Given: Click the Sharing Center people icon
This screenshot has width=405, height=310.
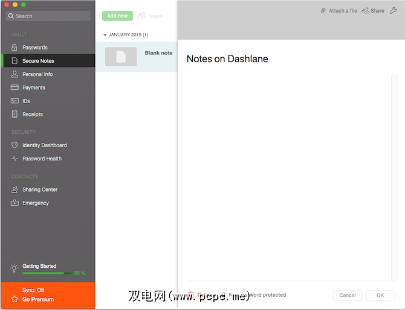Looking at the screenshot, I should coord(15,189).
